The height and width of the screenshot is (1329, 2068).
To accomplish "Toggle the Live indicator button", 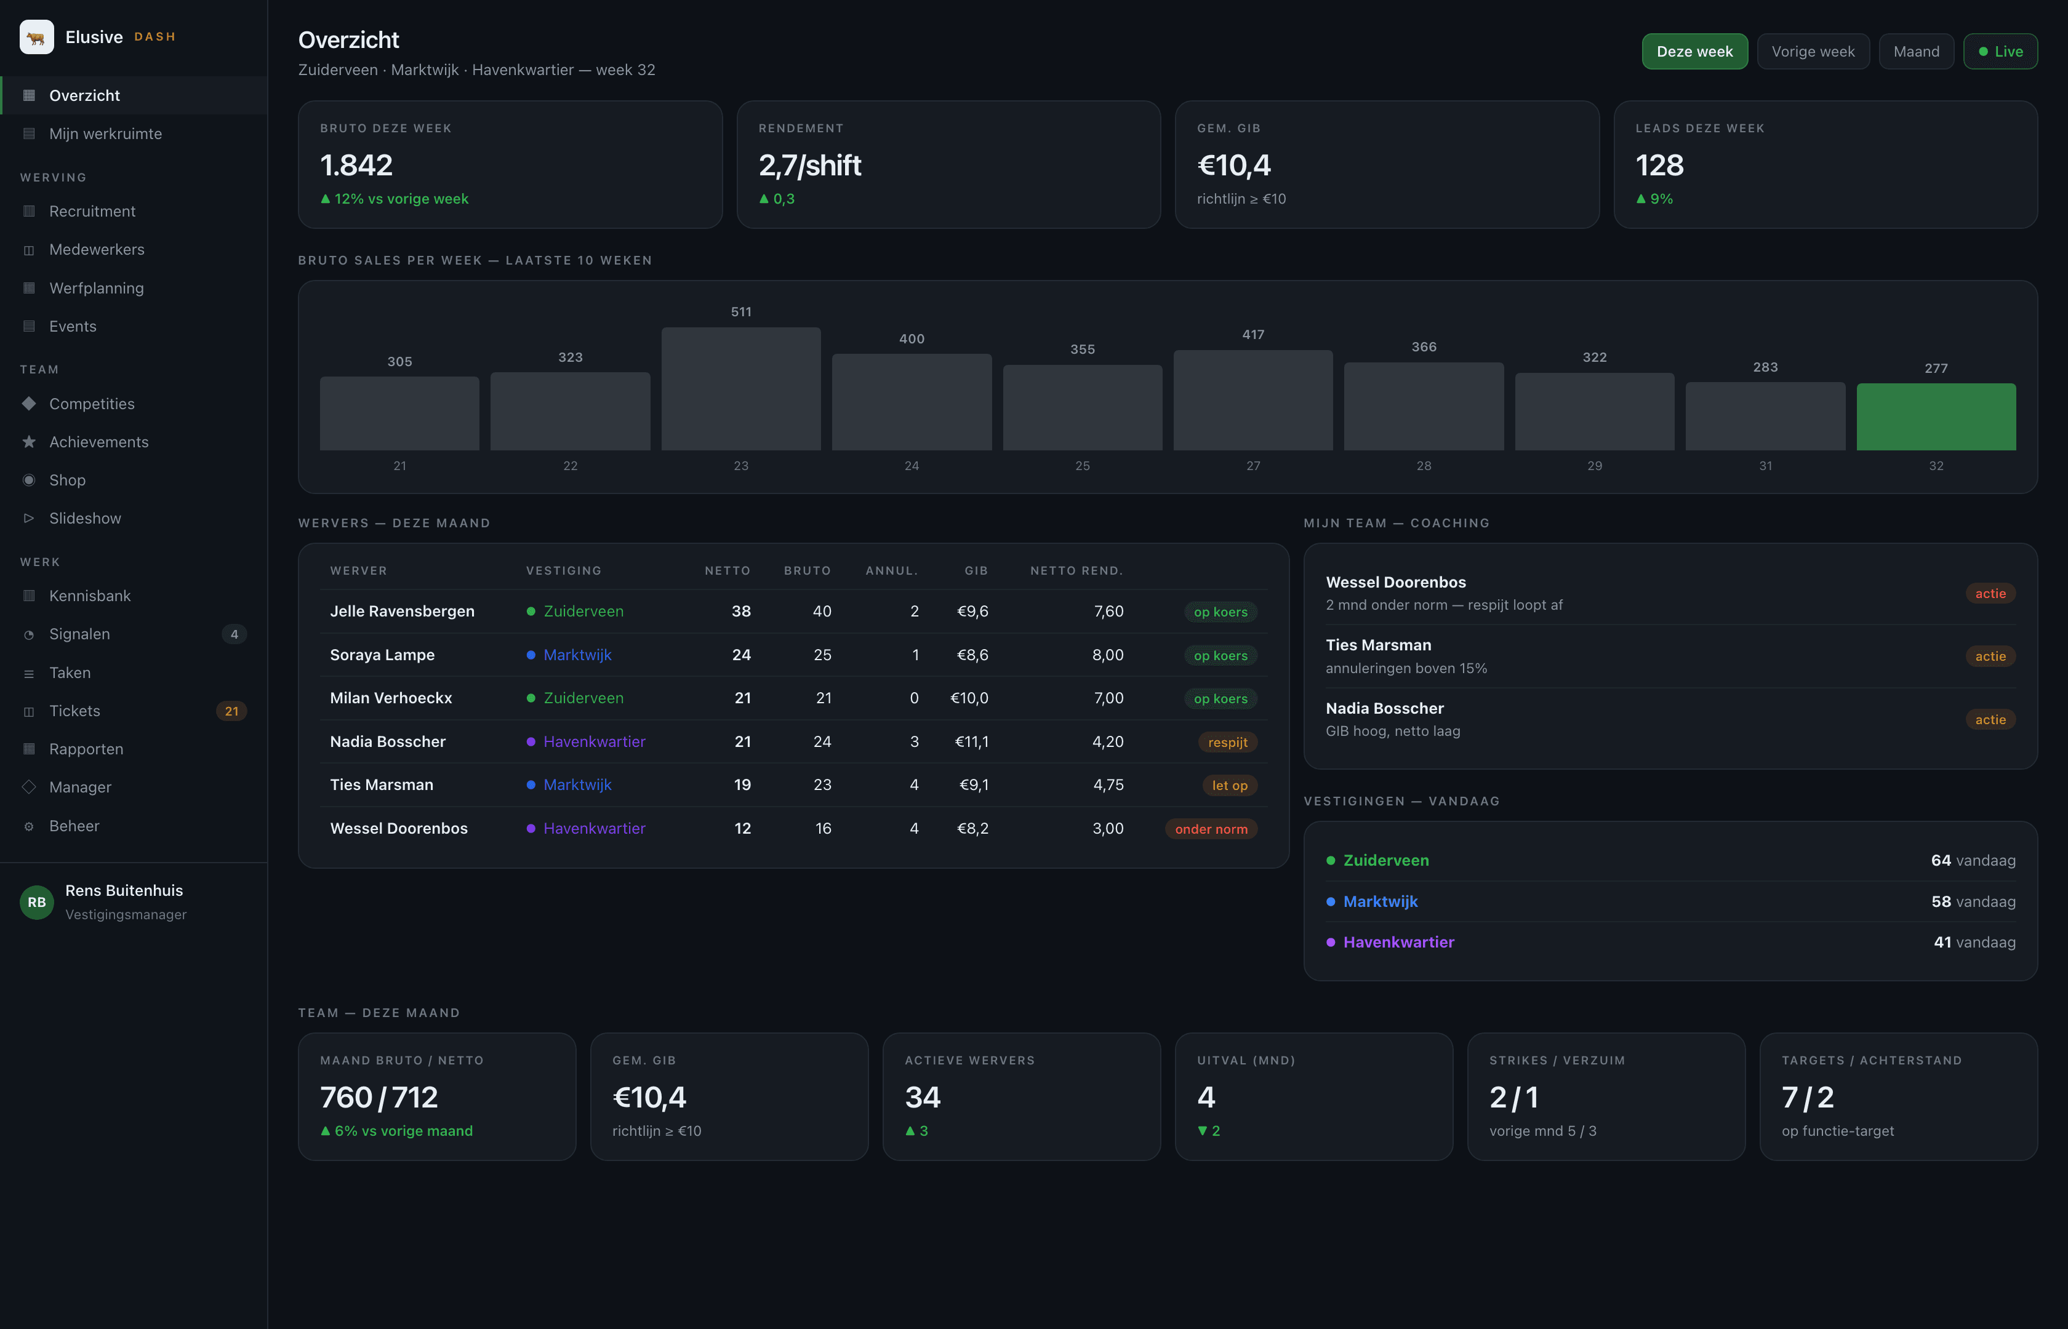I will coord(2000,52).
